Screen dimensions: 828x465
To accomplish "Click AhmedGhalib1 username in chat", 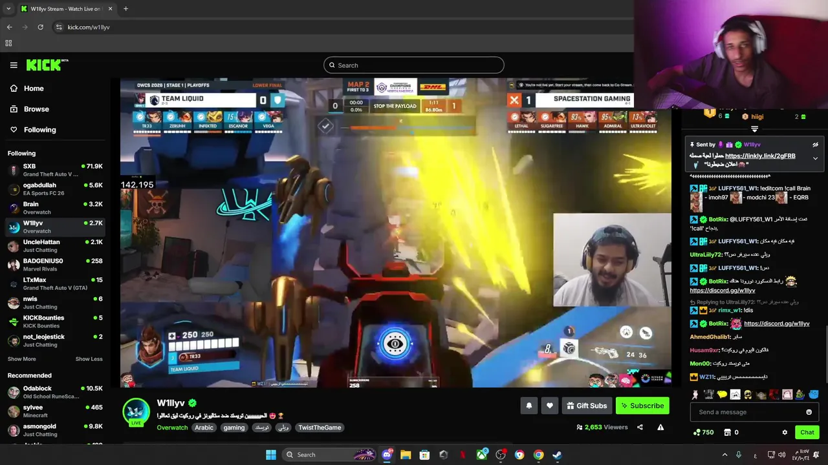I will (710, 337).
